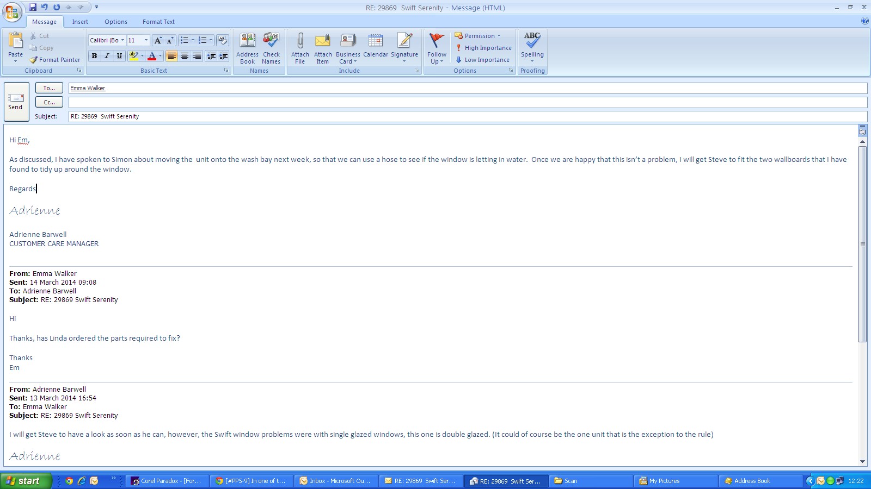Set a Follow Up flag
This screenshot has width=871, height=489.
coord(437,48)
